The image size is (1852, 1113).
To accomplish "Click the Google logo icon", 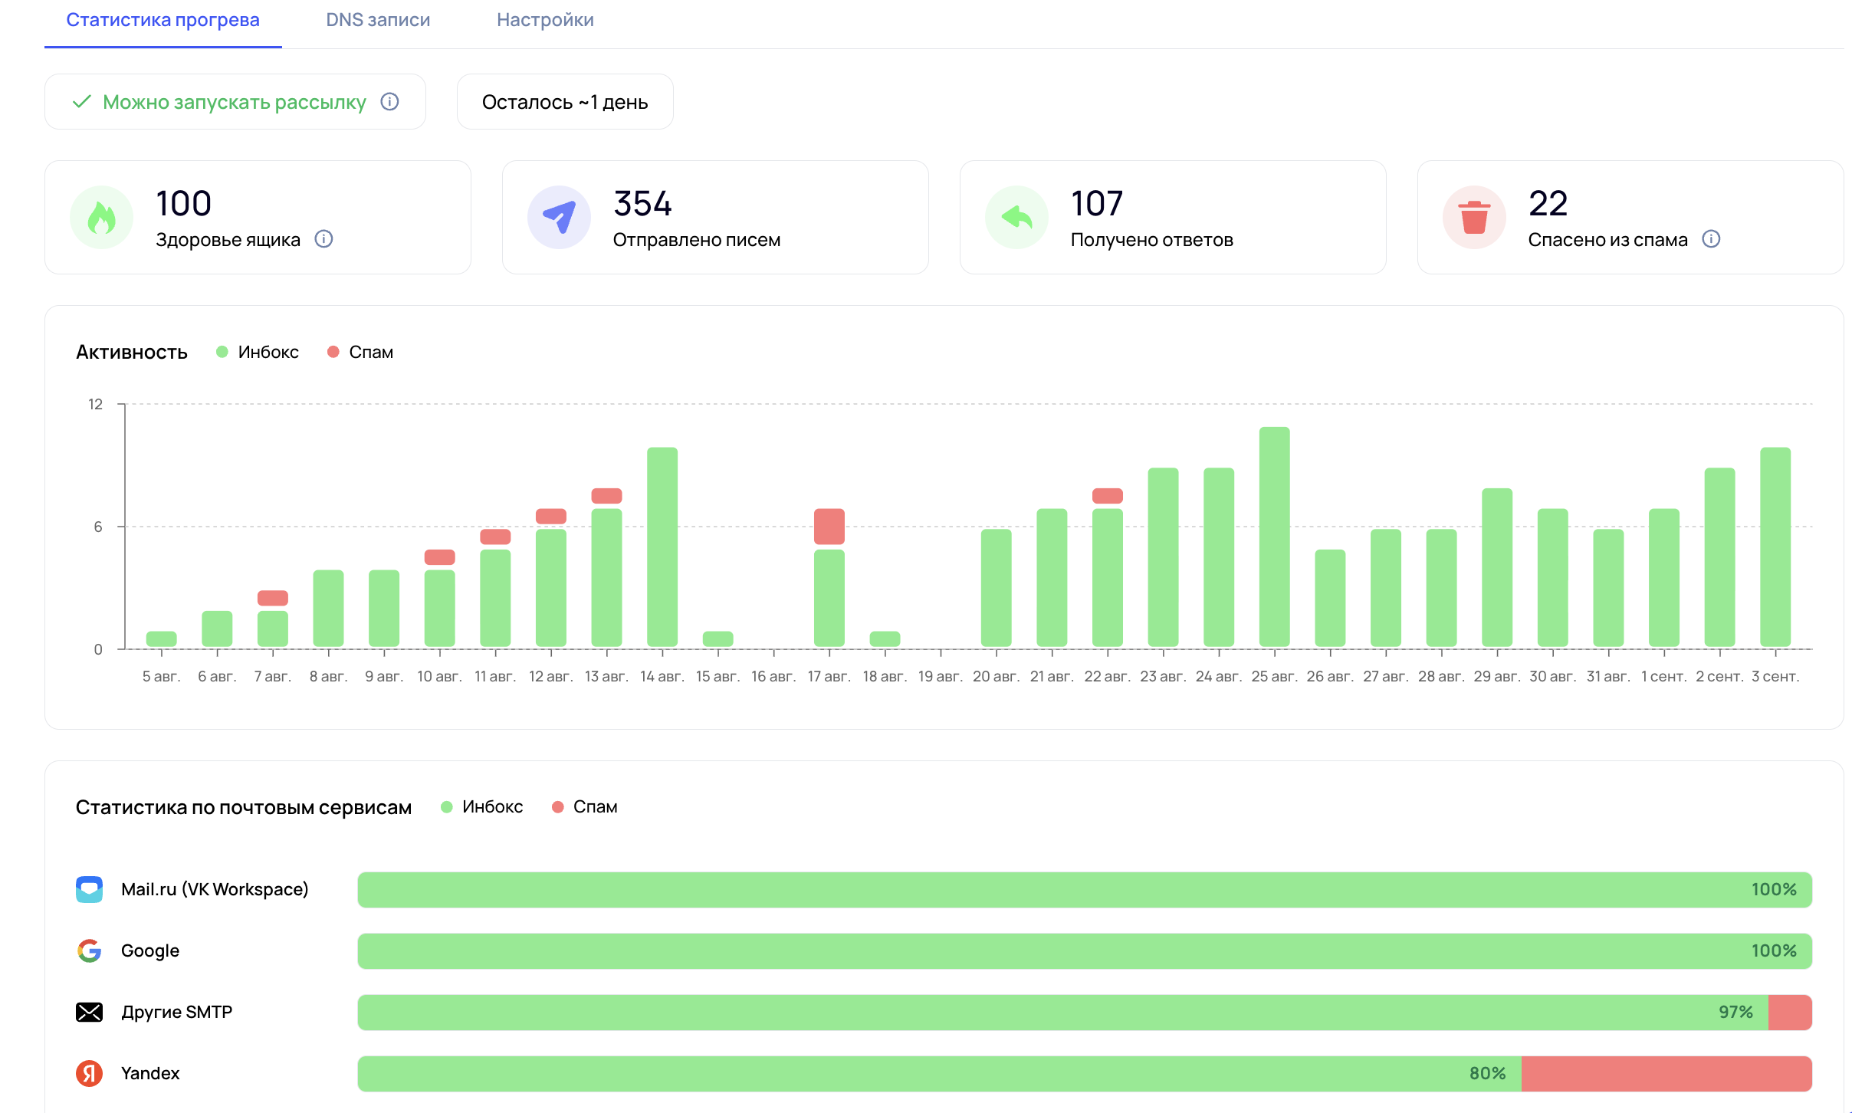I will 89,950.
